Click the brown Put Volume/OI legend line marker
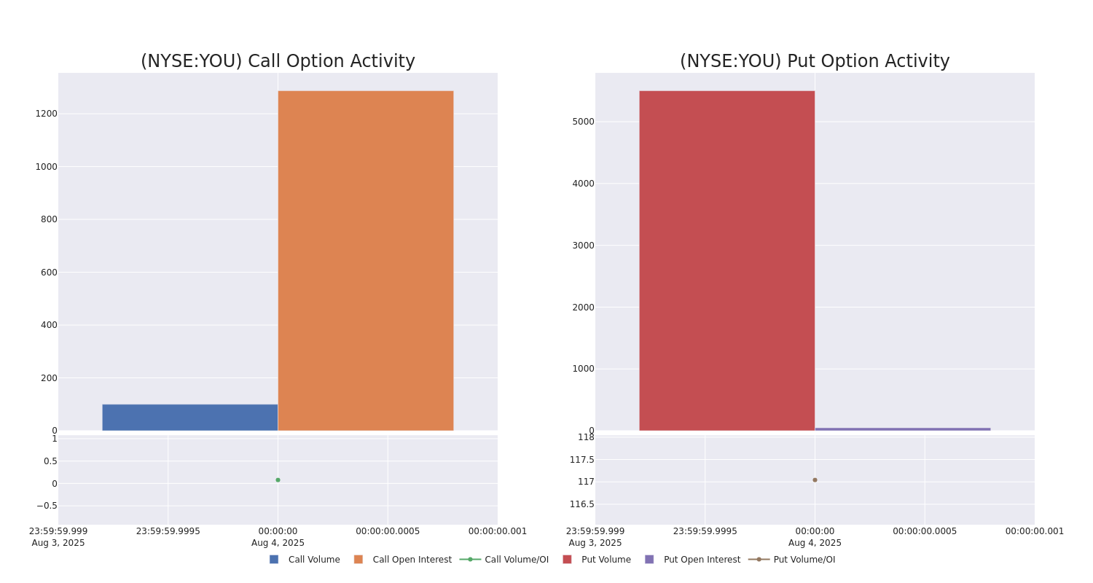The width and height of the screenshot is (1093, 583). pos(759,560)
